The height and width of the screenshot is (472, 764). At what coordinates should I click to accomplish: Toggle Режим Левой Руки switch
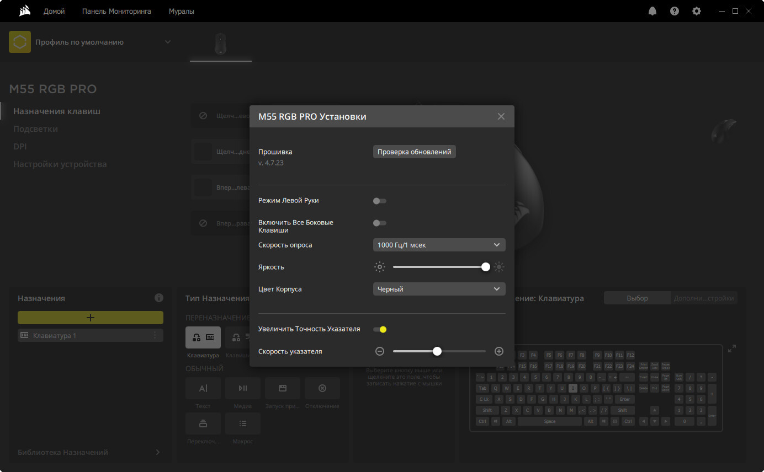380,201
